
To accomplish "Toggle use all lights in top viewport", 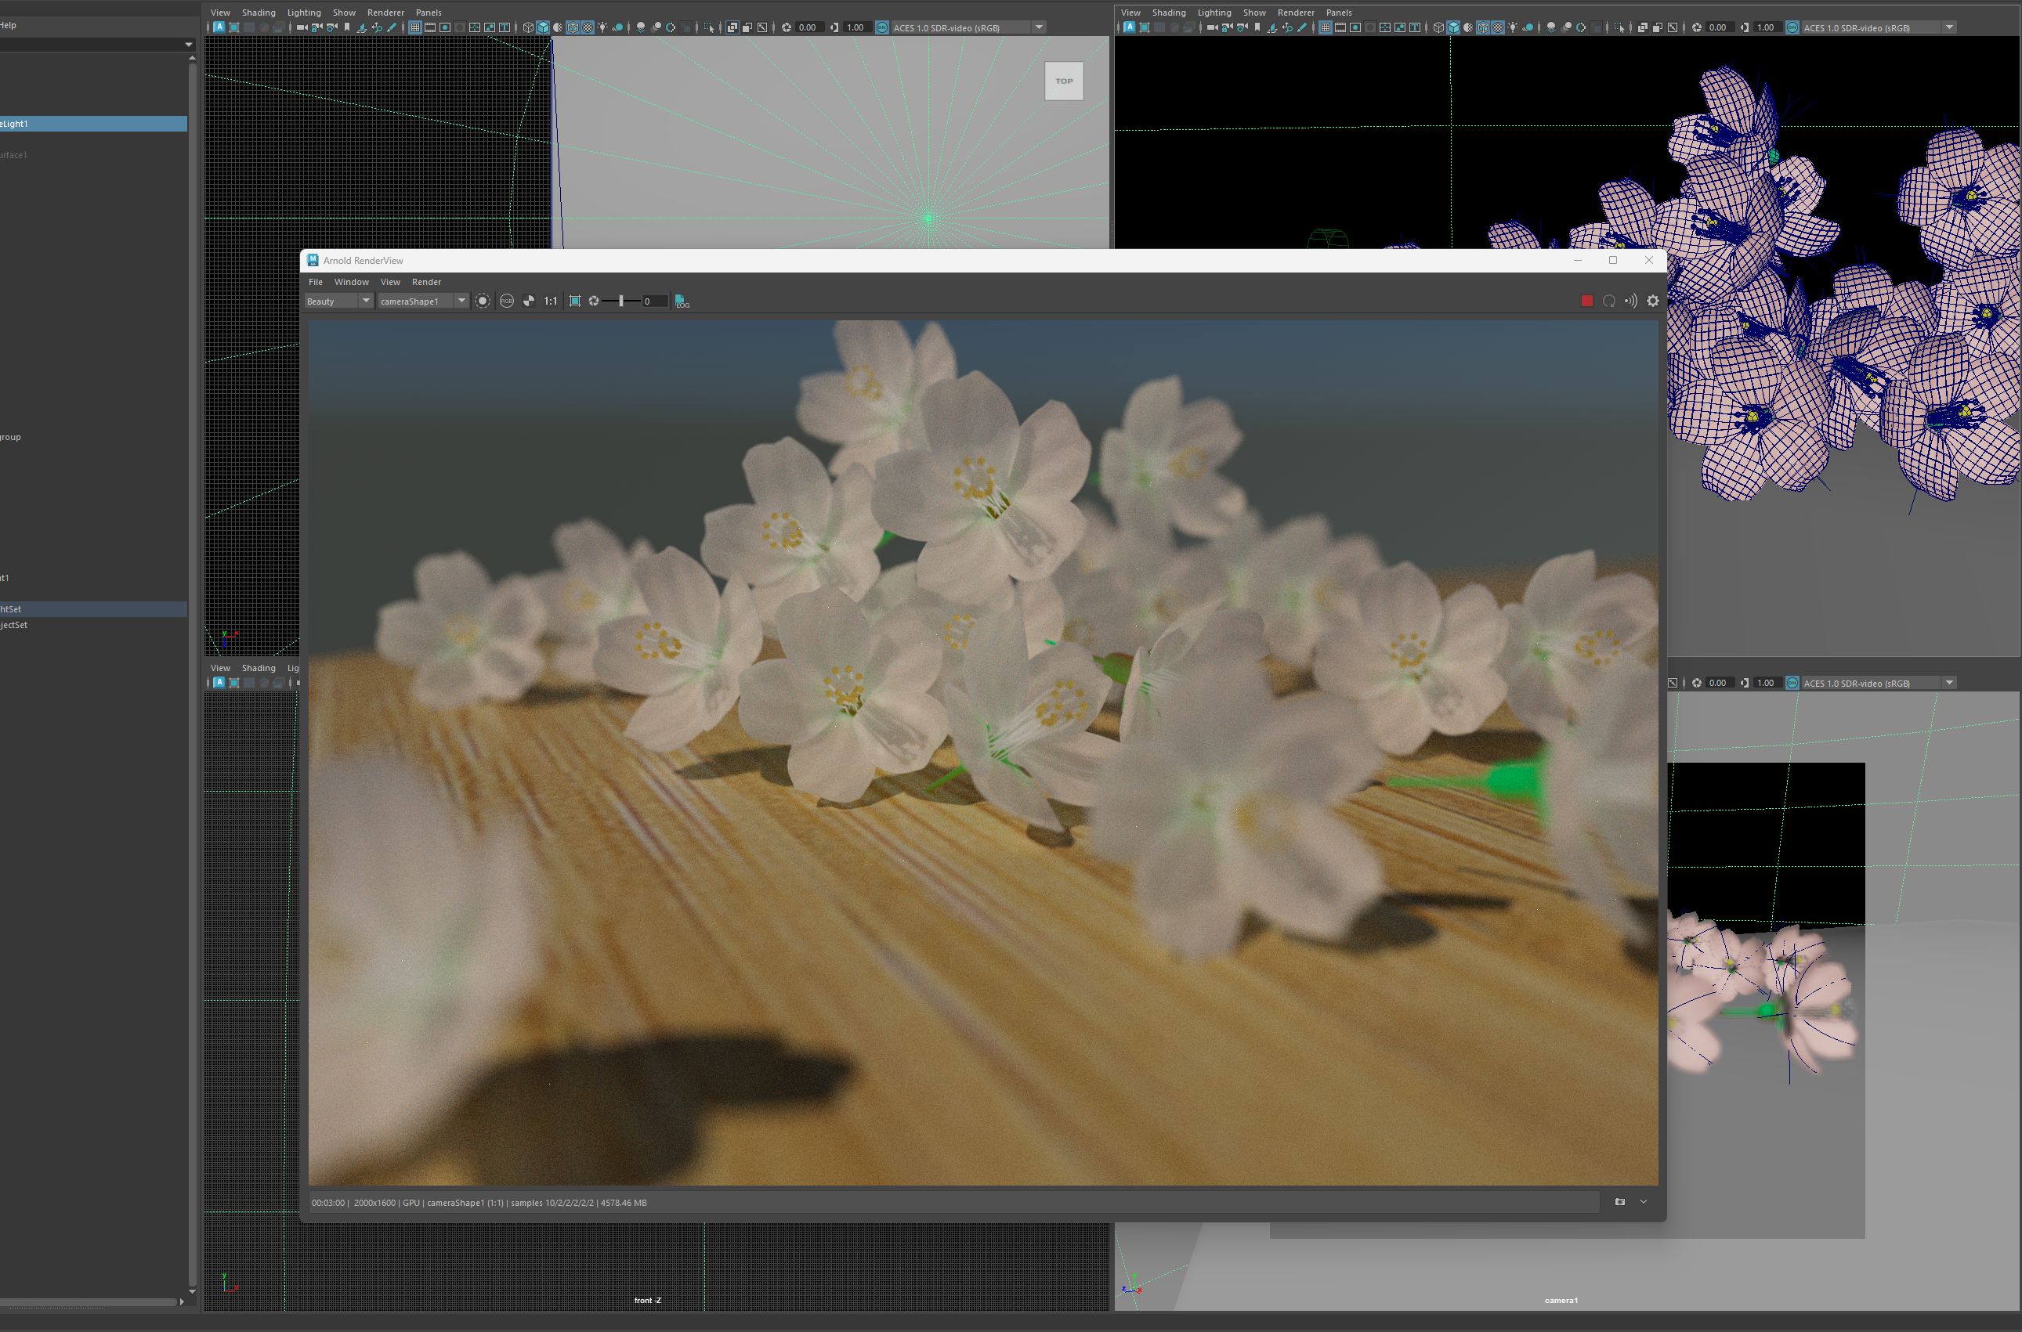I will [x=602, y=27].
